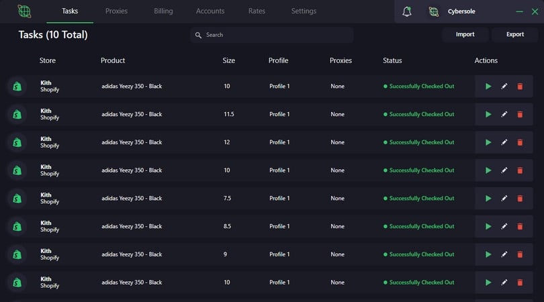Click Shopify bag icon of size 9 row

(x=17, y=254)
